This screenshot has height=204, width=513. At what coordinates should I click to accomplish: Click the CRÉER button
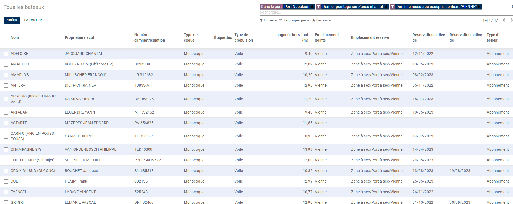(12, 20)
